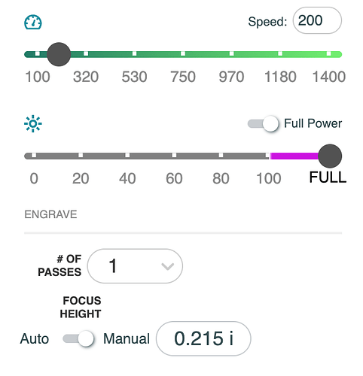The width and height of the screenshot is (363, 376).
Task: Set speed slider to 320 tick
Action: coord(86,53)
